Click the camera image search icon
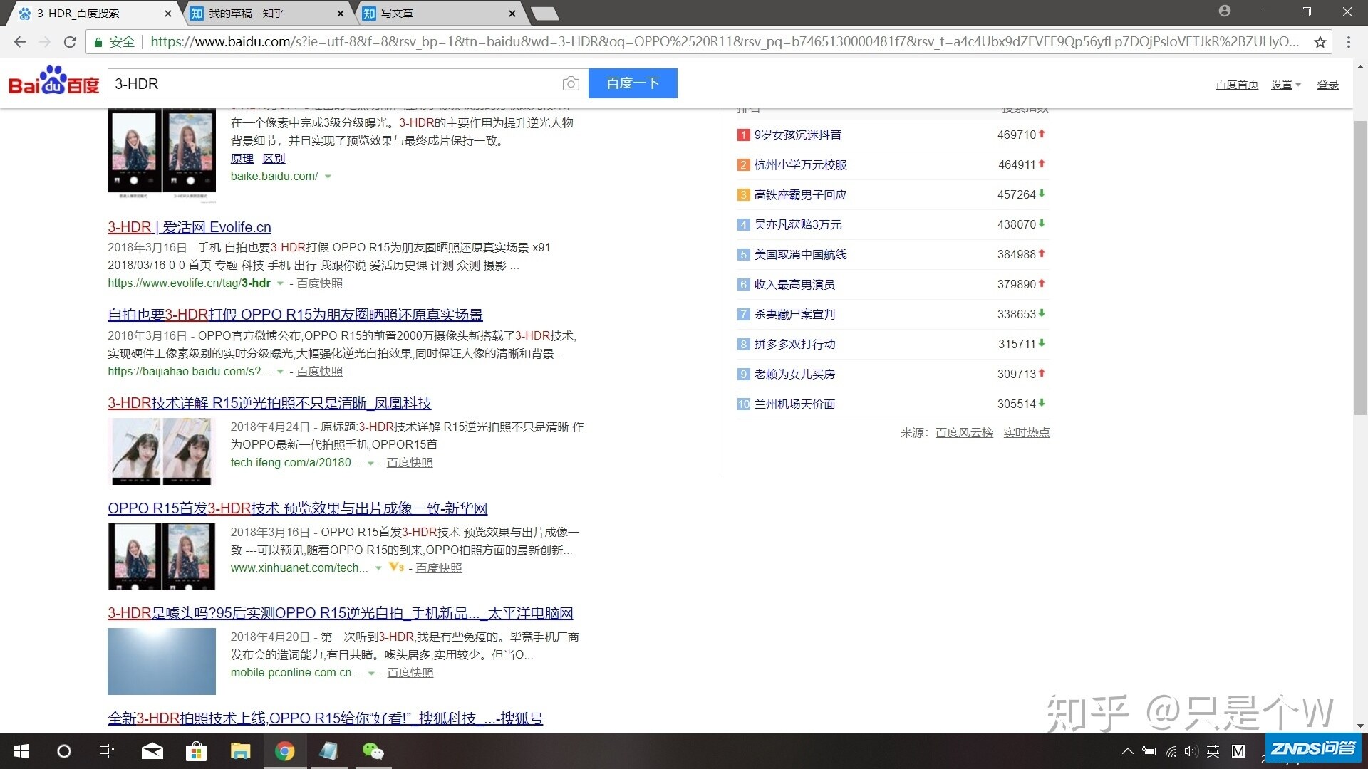The image size is (1368, 769). [571, 84]
